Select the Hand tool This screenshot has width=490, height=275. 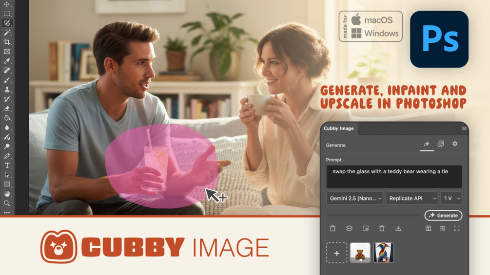pyautogui.click(x=7, y=194)
